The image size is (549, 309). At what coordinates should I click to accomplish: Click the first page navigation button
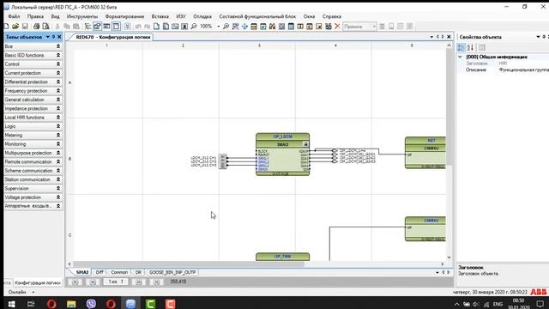[x=75, y=282]
